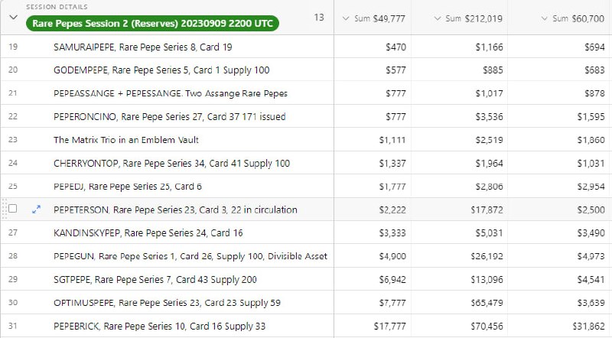Screen dimensions: 612x338
Task: Click row number 25 for PEPEDJ
Action: [x=13, y=186]
